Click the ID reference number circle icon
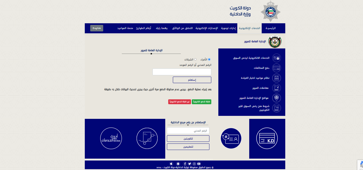Image resolution: width=363 pixels, height=170 pixels. click(231, 139)
